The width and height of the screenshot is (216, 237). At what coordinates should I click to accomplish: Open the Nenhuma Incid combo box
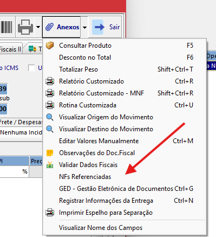click(x=21, y=132)
